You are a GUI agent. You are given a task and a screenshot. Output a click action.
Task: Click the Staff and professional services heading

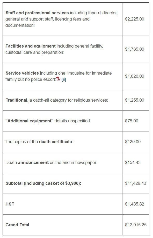coord(37,13)
